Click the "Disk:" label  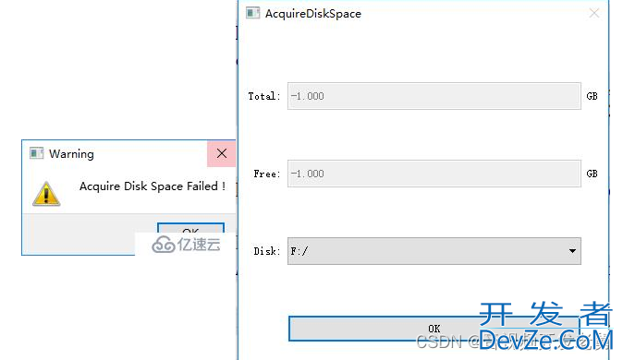click(267, 251)
